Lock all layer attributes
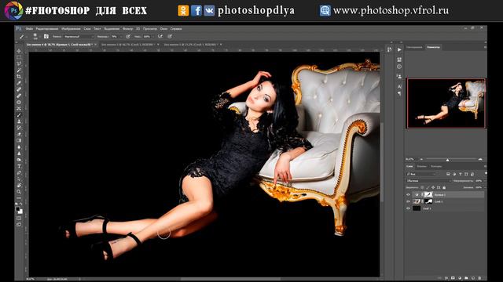The image size is (503, 282). pos(444,188)
